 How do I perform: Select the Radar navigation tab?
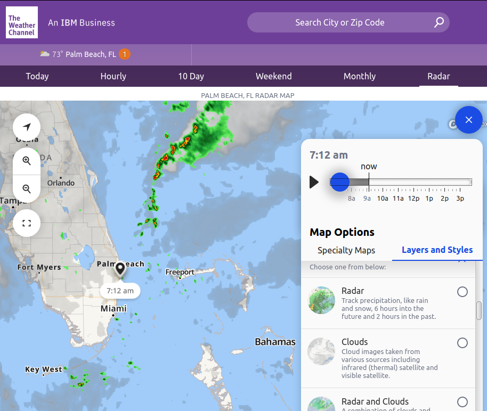[x=439, y=76]
